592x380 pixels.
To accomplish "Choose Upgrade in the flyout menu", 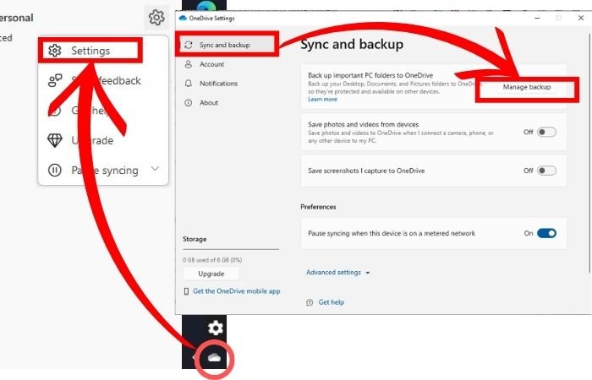I will pyautogui.click(x=103, y=140).
